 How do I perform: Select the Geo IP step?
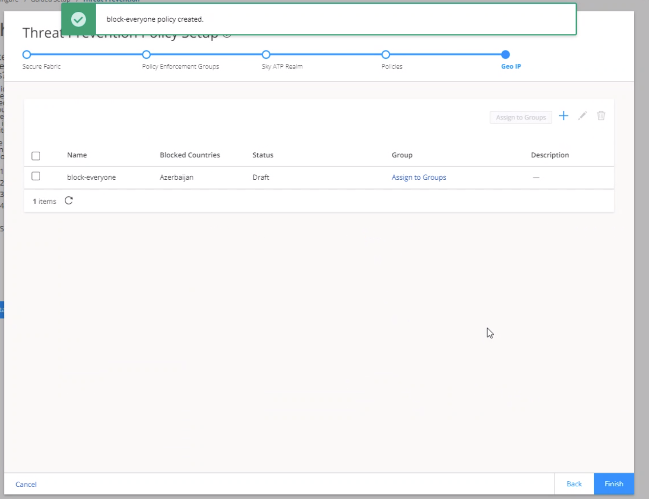pos(506,55)
